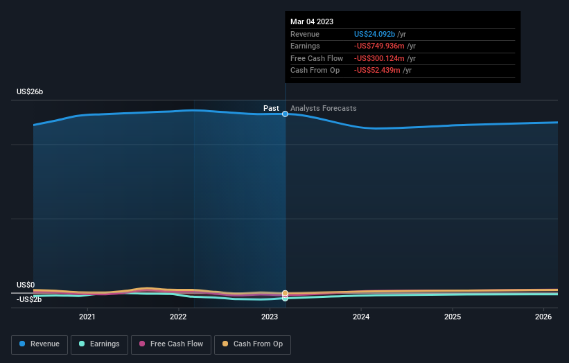Select the orange cash from op data point

(286, 292)
